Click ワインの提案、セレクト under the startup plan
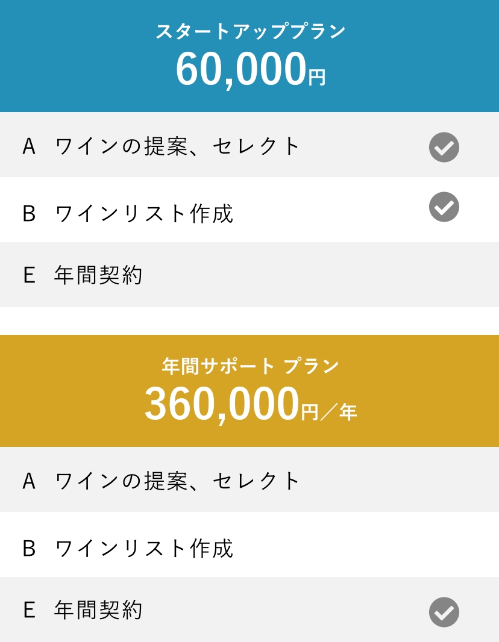499x642 pixels. 178,146
